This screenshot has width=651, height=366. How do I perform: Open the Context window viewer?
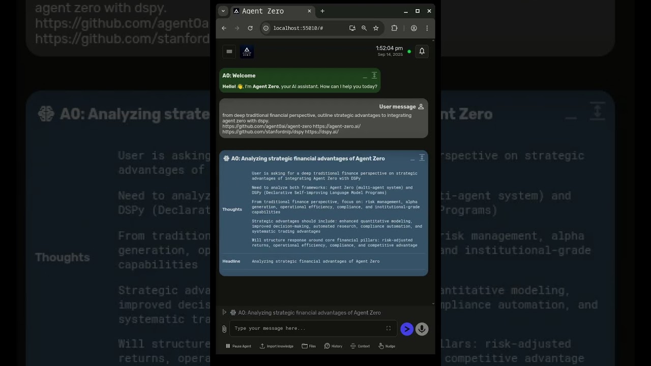click(x=360, y=346)
